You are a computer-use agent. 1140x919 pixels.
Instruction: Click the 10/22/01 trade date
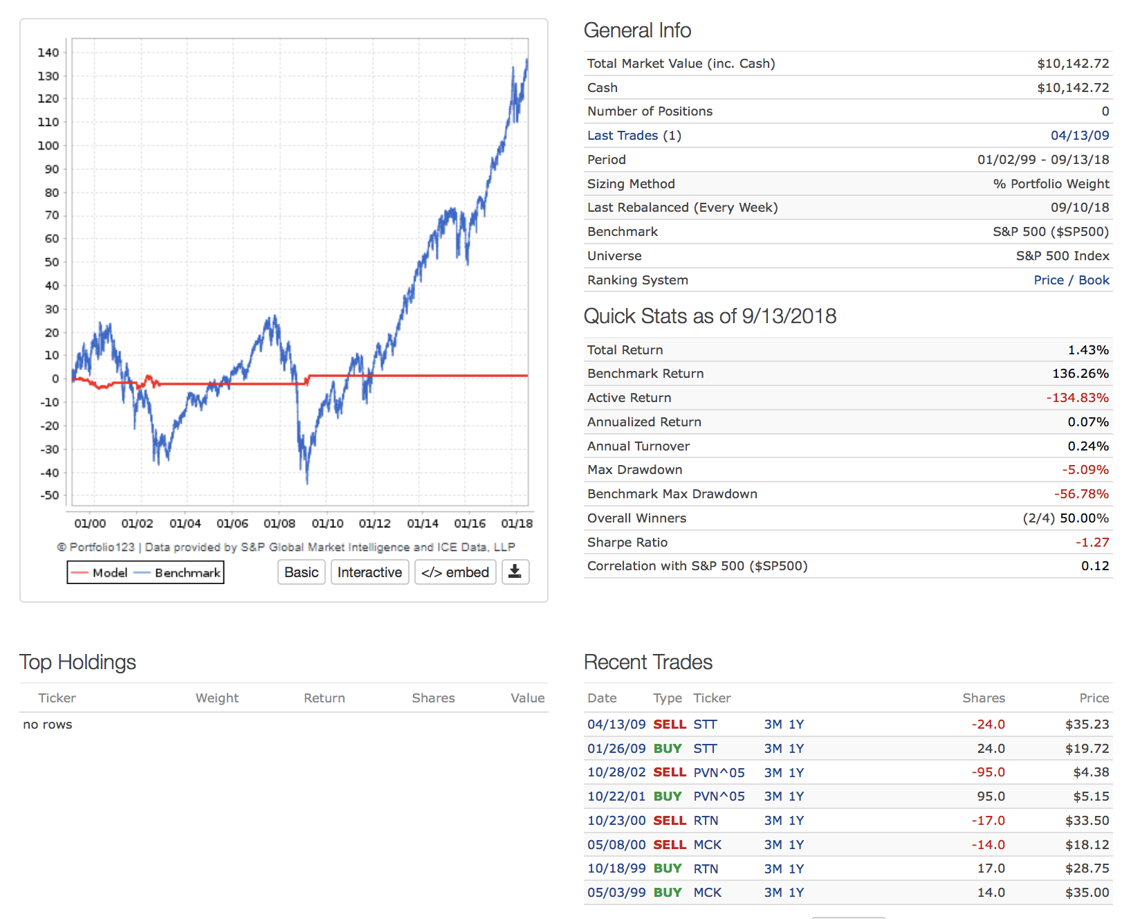(616, 797)
